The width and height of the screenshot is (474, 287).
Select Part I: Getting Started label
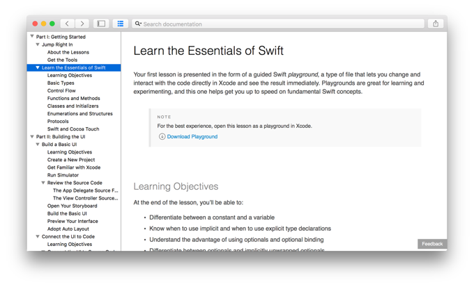click(61, 37)
